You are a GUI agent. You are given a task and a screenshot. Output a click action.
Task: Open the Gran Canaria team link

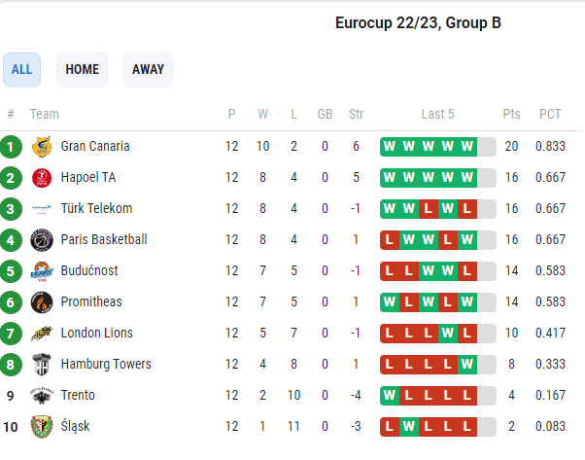95,147
